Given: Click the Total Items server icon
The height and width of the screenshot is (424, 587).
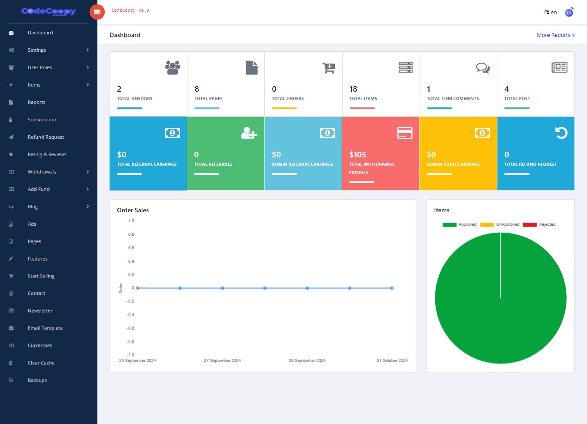Looking at the screenshot, I should pos(406,67).
